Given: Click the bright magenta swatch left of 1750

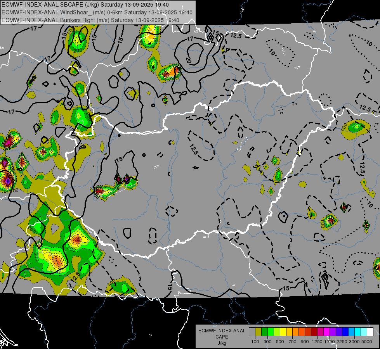Looking at the screenshot, I should click(x=326, y=332).
